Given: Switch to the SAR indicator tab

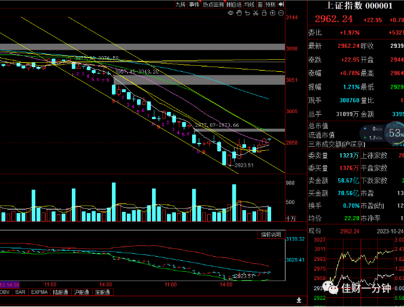Looking at the screenshot, I should coord(20,292).
